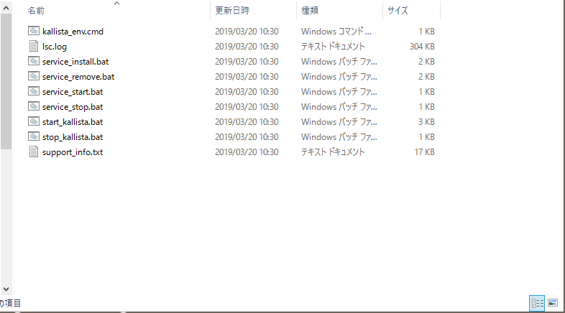Click the kallista_env.cmd file icon
This screenshot has height=313, width=565.
click(x=34, y=31)
